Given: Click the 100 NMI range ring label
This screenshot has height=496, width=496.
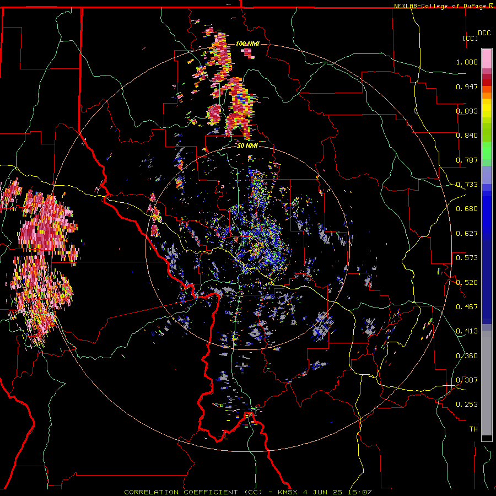Looking at the screenshot, I should [x=247, y=44].
